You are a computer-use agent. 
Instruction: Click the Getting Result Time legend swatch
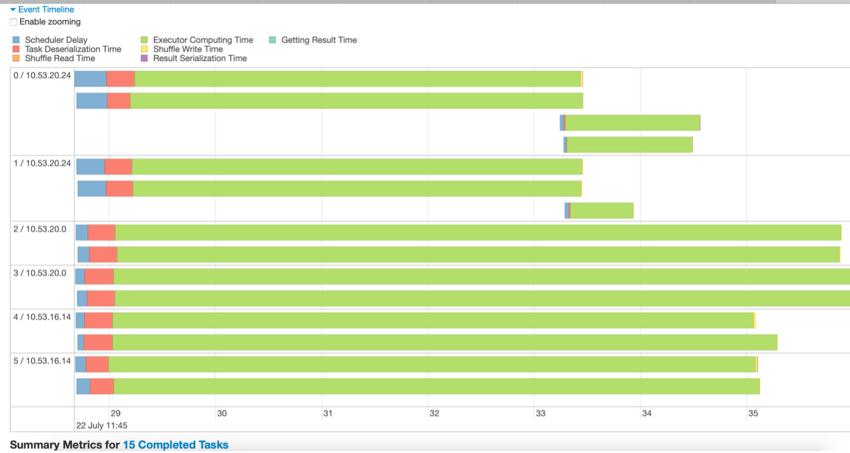(272, 40)
